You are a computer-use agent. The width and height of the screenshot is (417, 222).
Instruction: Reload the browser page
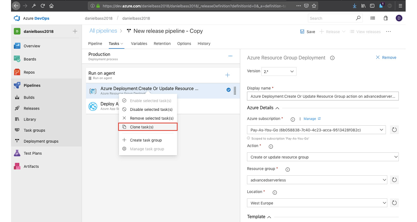point(43,6)
